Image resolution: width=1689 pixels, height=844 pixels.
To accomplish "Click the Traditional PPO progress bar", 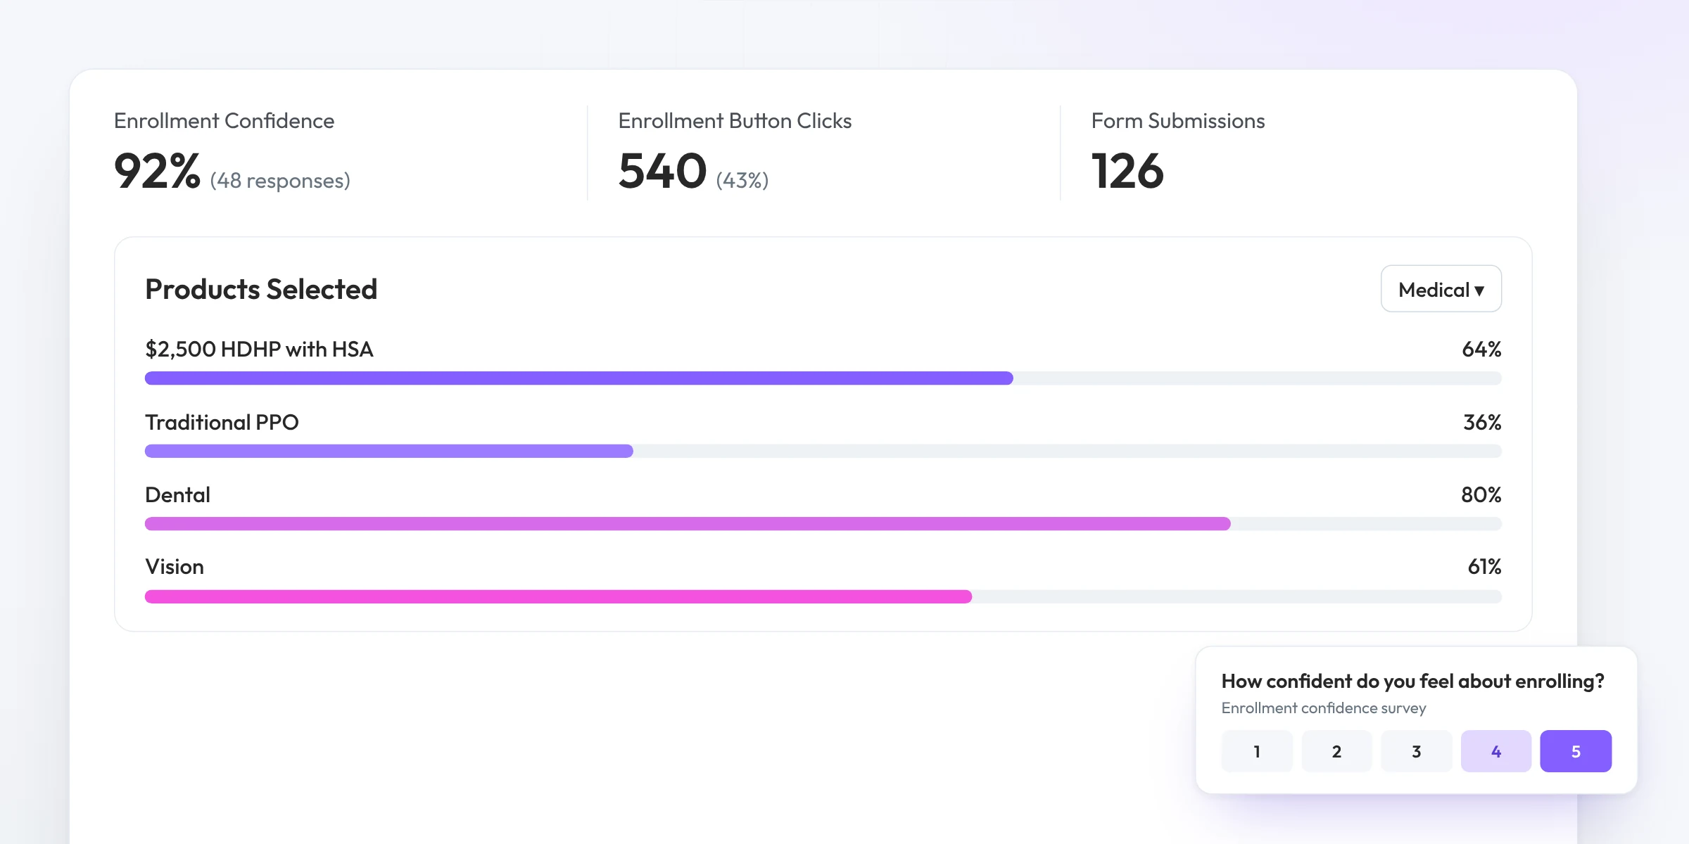I will (x=823, y=451).
